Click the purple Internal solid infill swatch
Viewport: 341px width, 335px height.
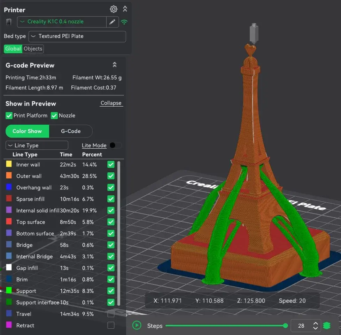(x=9, y=210)
